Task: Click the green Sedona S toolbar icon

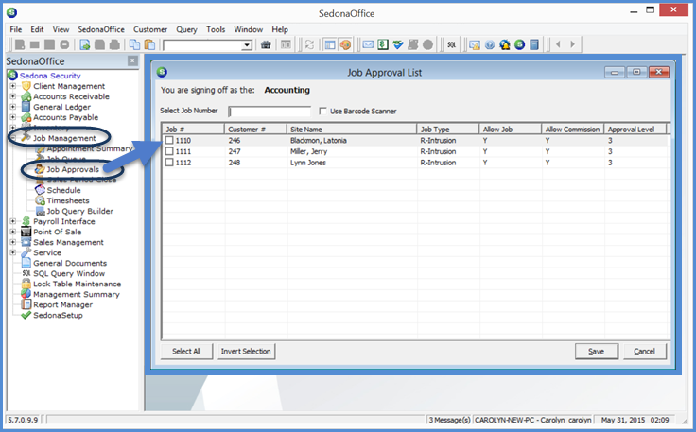Action: 519,44
